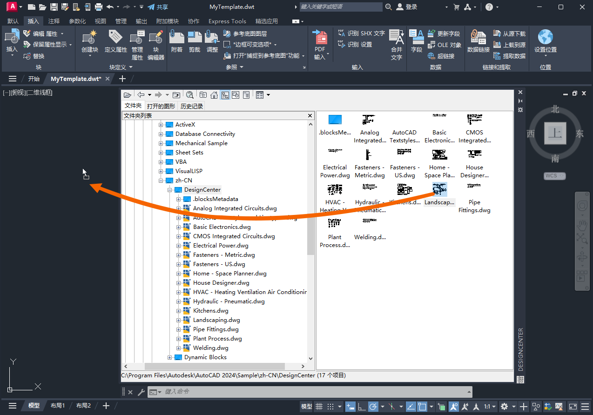Image resolution: width=593 pixels, height=415 pixels.
Task: Click 超链接 button in ribbon
Action: 441,56
